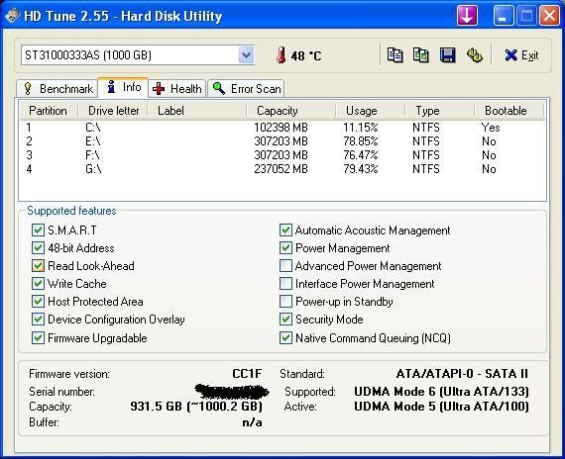The width and height of the screenshot is (565, 459).
Task: Select the Info tab
Action: click(123, 87)
